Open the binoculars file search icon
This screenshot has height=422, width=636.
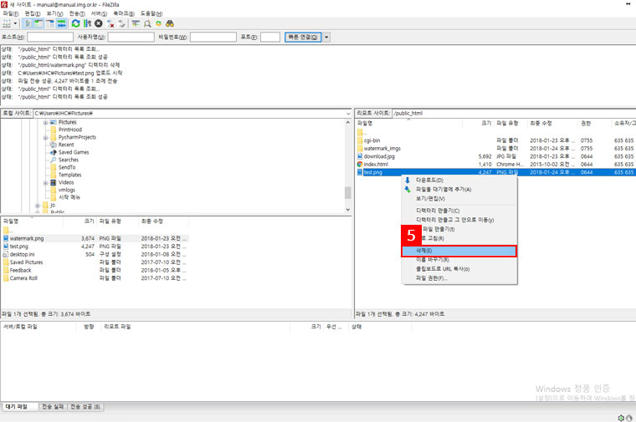[169, 23]
